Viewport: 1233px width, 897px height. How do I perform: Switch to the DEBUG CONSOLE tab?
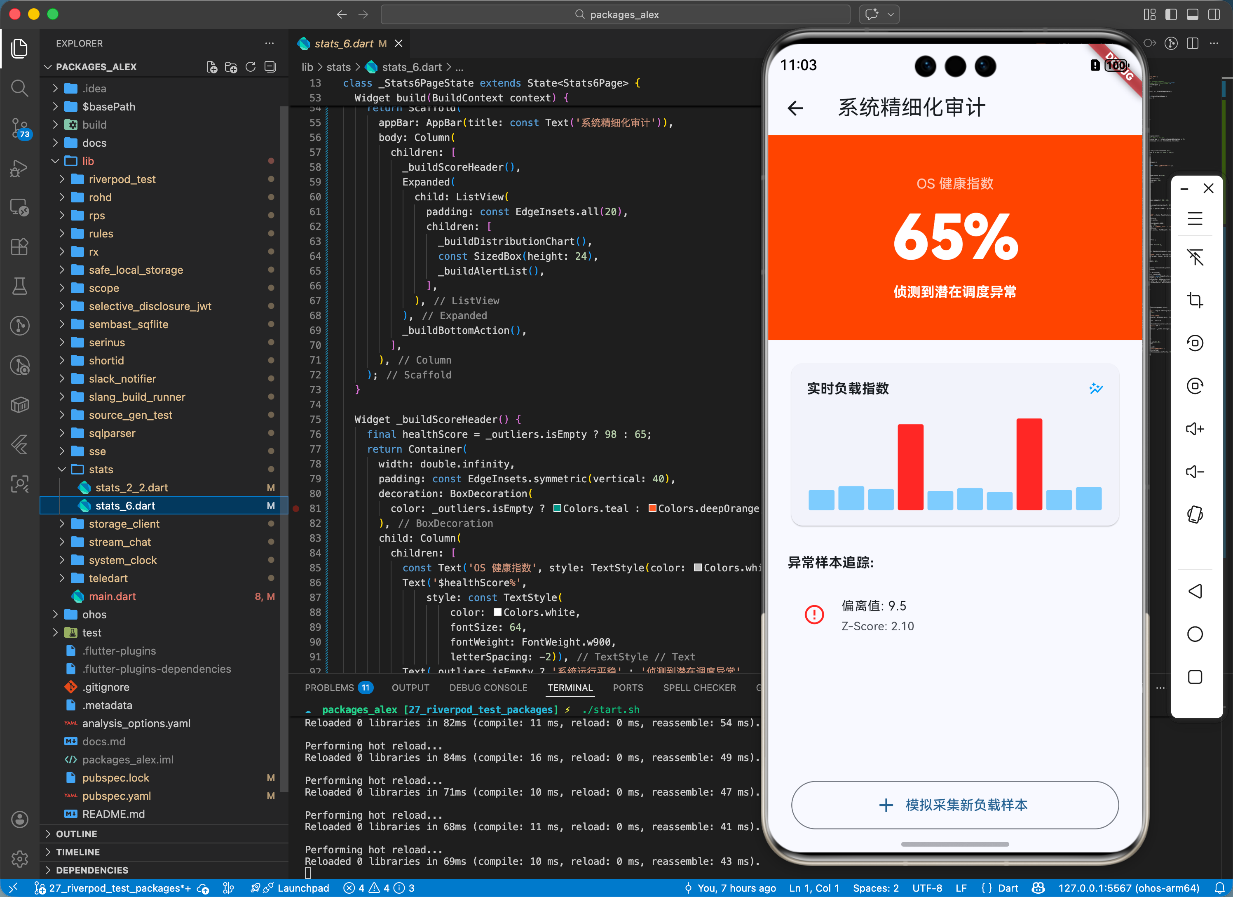[488, 688]
